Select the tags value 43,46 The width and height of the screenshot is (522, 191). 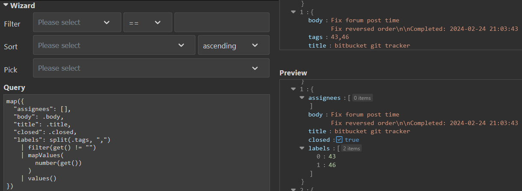coord(340,37)
